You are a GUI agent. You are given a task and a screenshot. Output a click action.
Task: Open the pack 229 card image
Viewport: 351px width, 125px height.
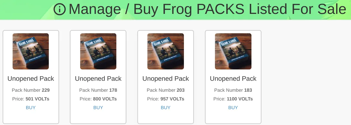[x=31, y=51]
